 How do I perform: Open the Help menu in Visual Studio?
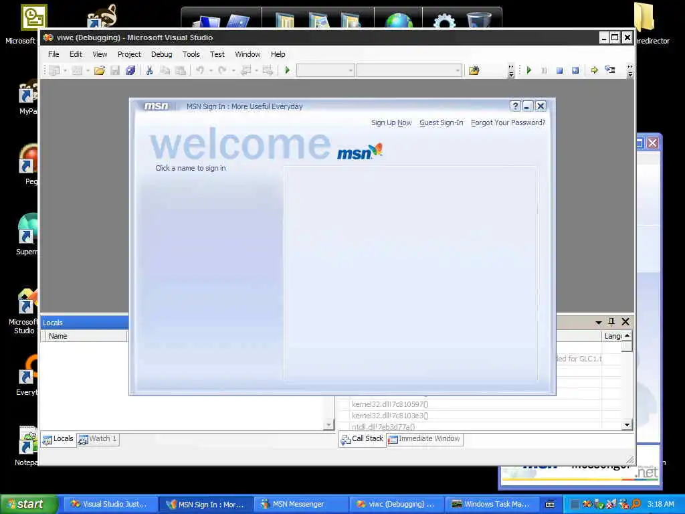[x=278, y=54]
